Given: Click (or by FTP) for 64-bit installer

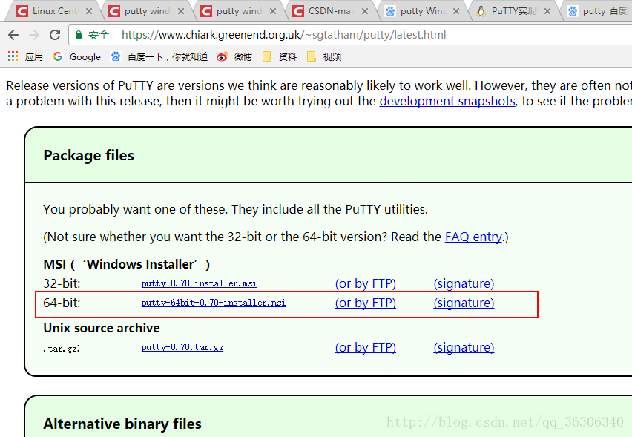Looking at the screenshot, I should pos(366,303).
